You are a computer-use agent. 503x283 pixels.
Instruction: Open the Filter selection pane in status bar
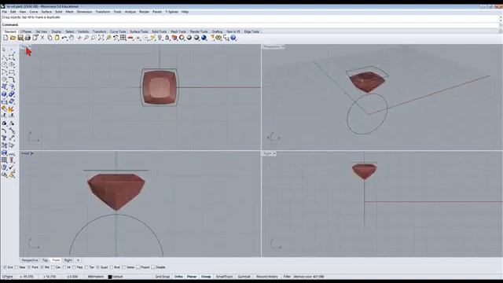(x=287, y=277)
